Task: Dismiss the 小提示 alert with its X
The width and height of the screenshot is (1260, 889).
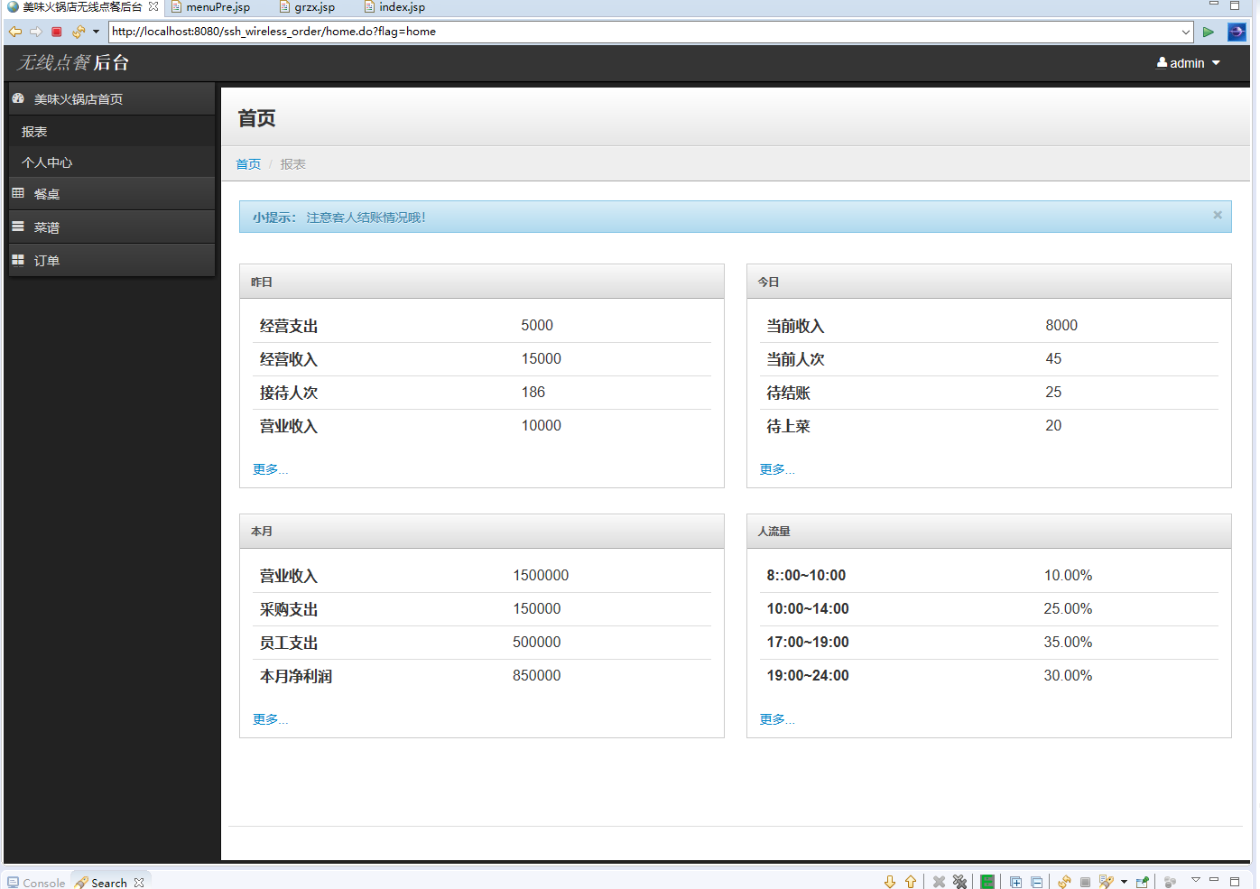Action: [1218, 215]
